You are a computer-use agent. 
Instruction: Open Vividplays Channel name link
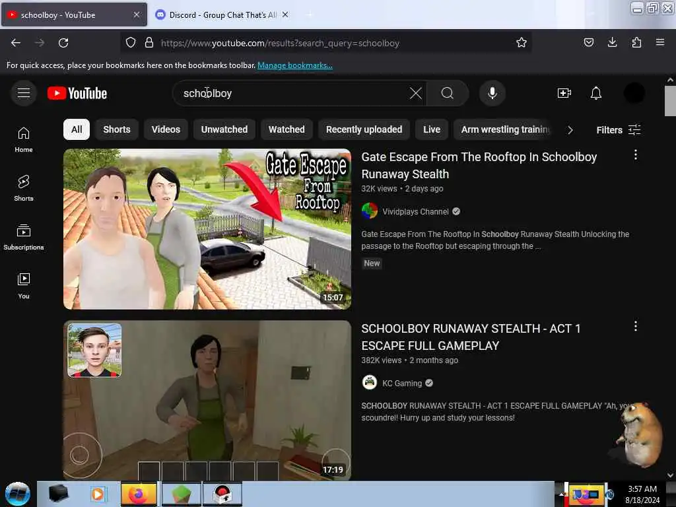(x=416, y=211)
